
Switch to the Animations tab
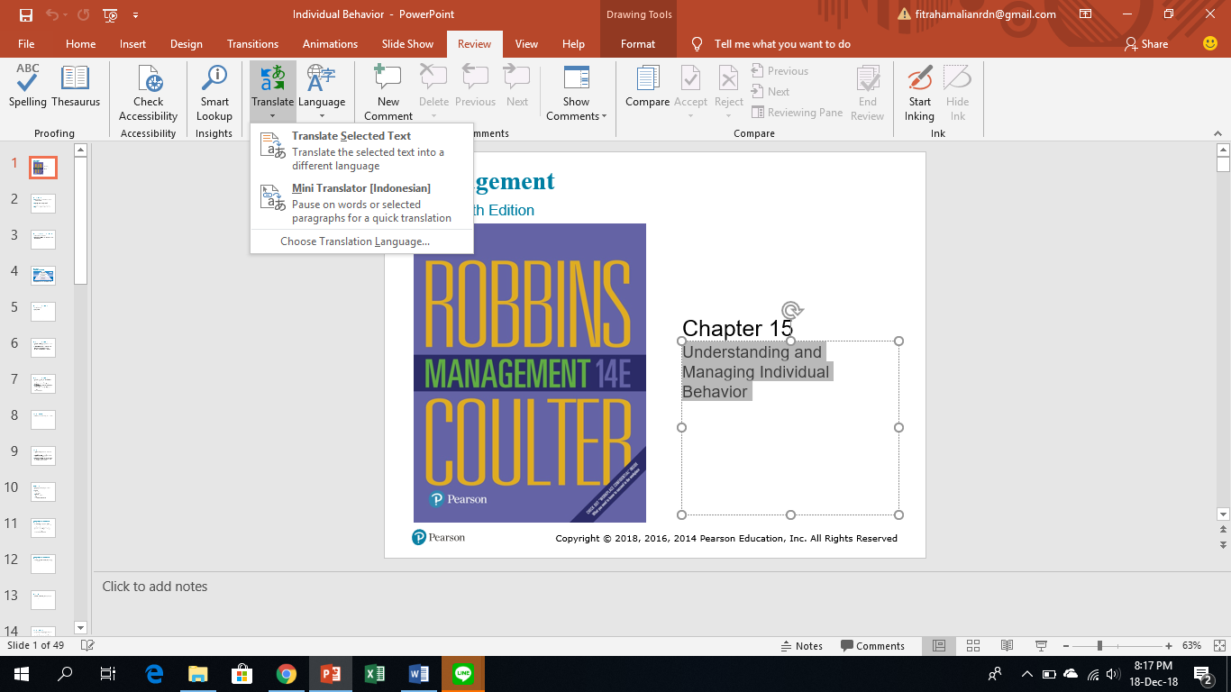(330, 44)
